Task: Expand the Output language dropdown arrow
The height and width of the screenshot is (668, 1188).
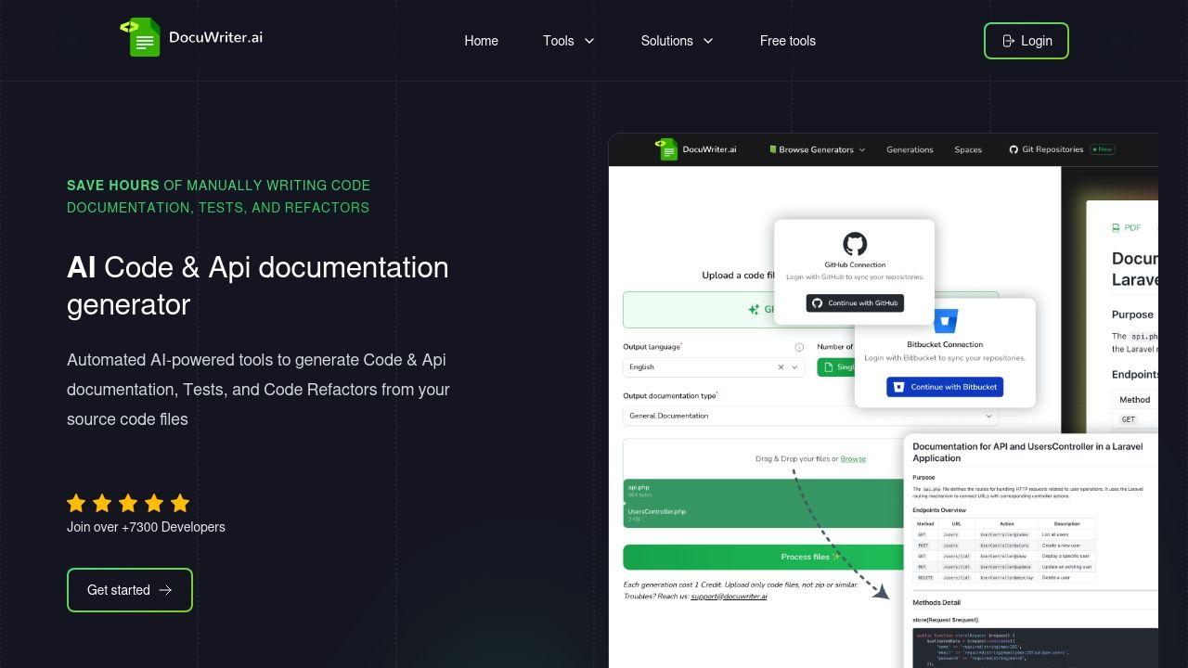Action: tap(795, 367)
